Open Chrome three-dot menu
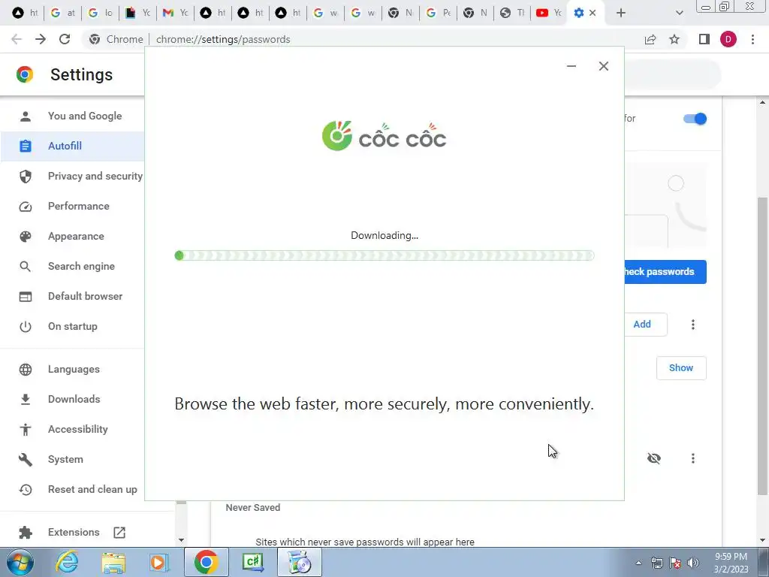 tap(752, 39)
